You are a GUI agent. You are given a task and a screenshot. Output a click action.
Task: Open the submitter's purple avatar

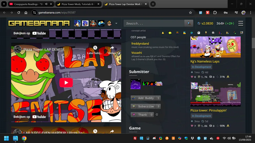[x=135, y=84]
